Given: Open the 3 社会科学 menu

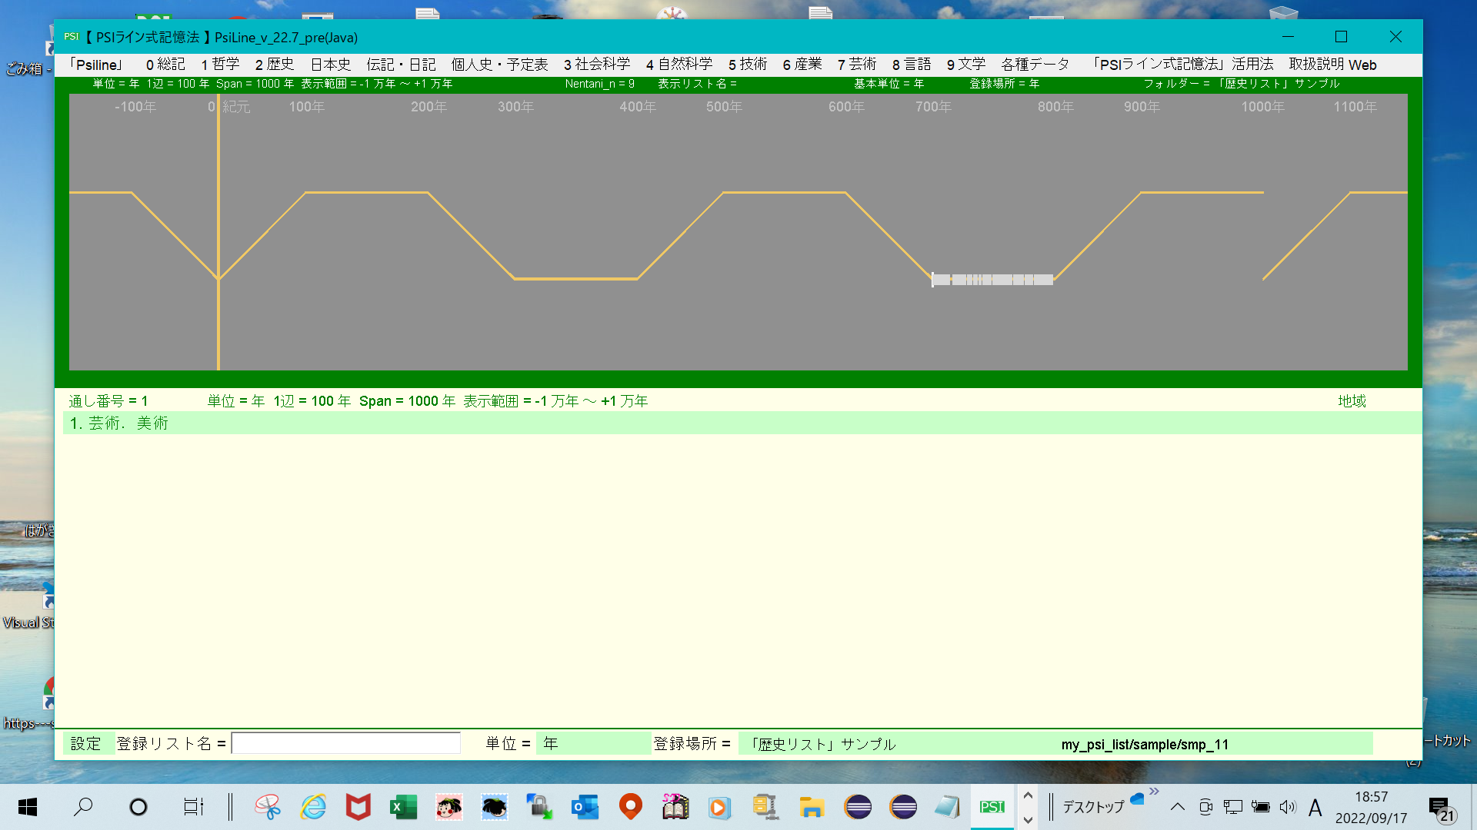Looking at the screenshot, I should [597, 65].
